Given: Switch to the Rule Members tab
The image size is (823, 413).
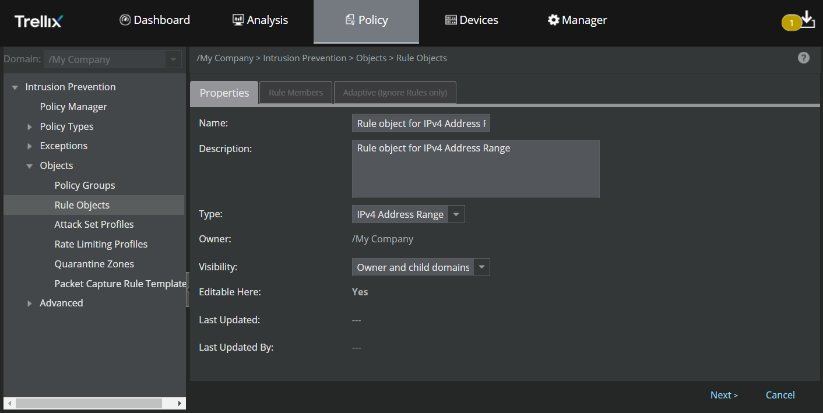Looking at the screenshot, I should tap(296, 93).
